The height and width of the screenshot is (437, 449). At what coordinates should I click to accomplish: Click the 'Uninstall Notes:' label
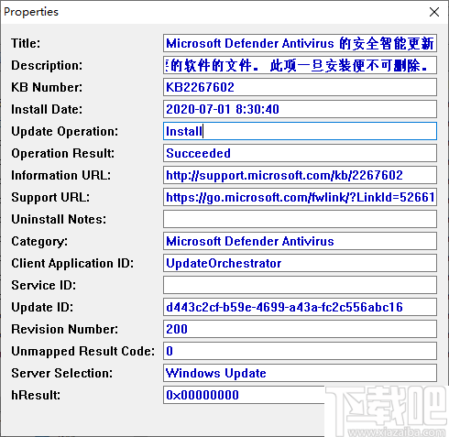tap(59, 219)
